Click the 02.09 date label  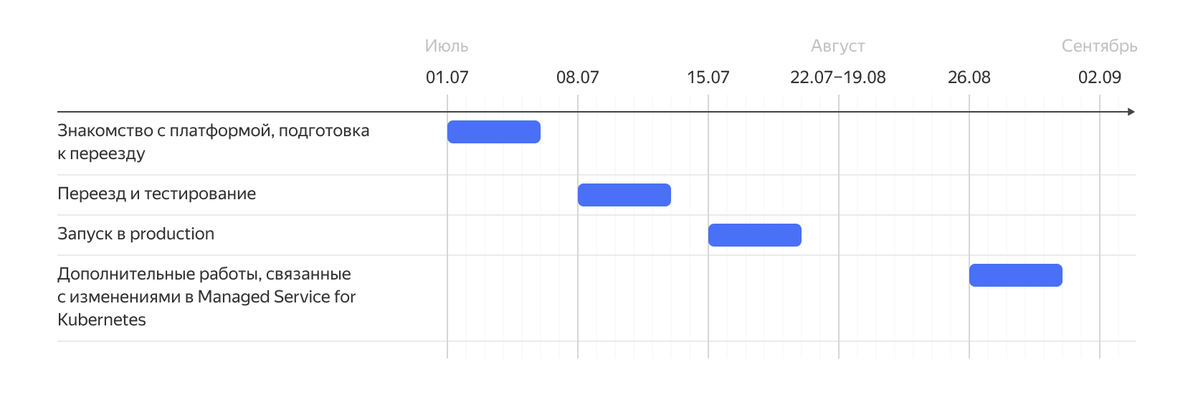[x=1099, y=77]
